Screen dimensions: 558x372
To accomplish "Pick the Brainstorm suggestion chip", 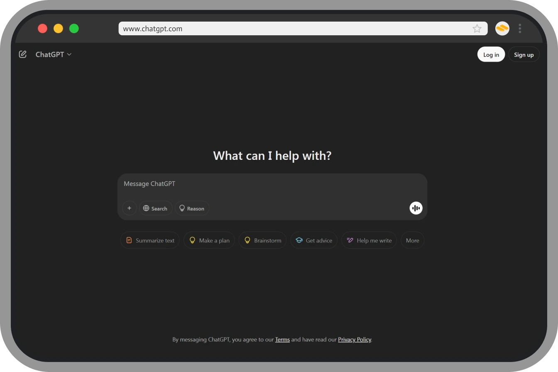I will 262,240.
